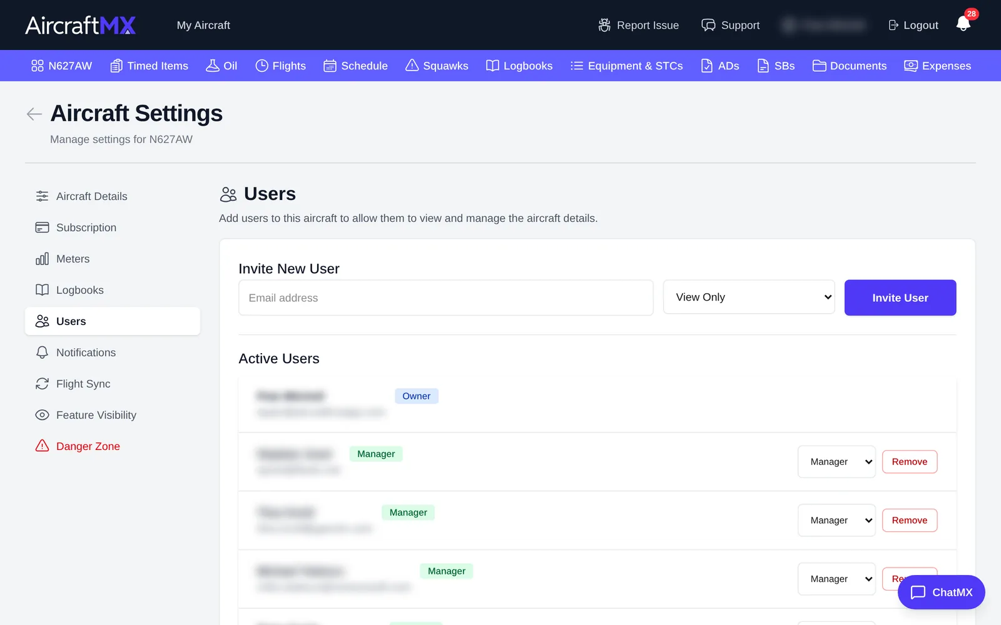This screenshot has height=625, width=1001.
Task: Click the Logout door icon
Action: coord(893,25)
